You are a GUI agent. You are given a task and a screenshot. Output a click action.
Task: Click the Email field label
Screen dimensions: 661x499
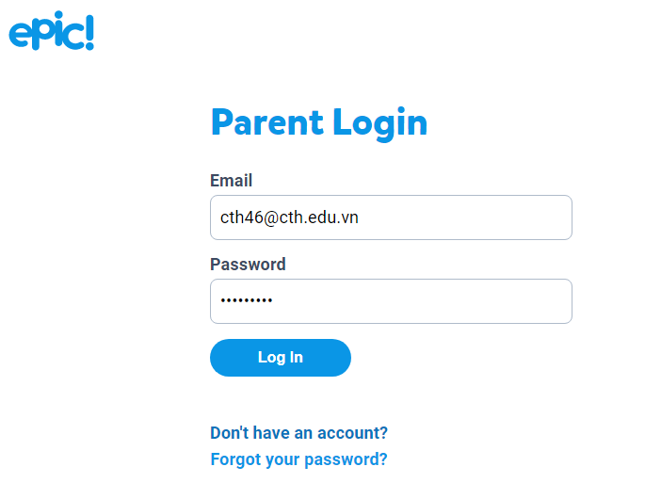click(231, 181)
